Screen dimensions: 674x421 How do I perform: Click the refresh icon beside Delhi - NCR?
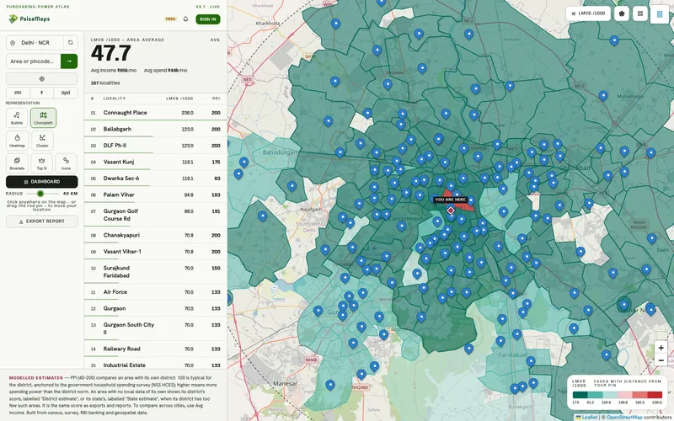coord(71,43)
